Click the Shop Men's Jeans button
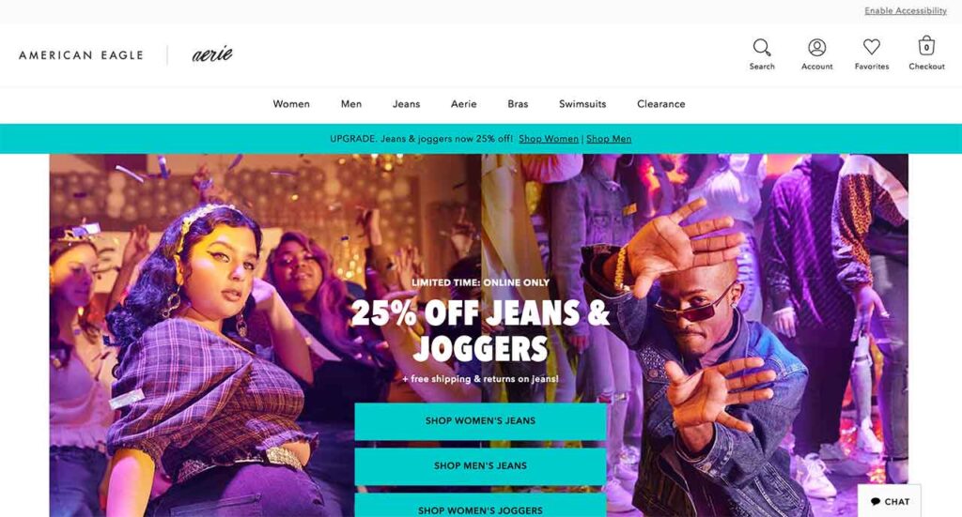The height and width of the screenshot is (517, 962). pyautogui.click(x=480, y=466)
